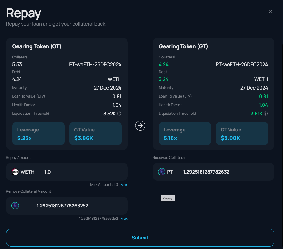283x249 pixels.
Task: Click the circled right arrow between panels
Action: [140, 126]
